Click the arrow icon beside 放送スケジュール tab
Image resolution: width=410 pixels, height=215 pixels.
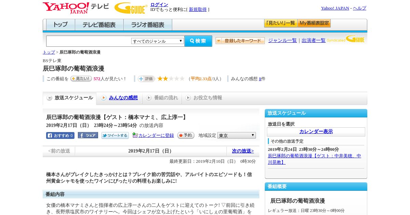pos(50,98)
